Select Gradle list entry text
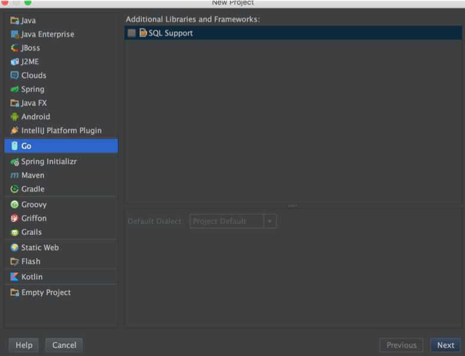Viewport: 465px width, 356px height. (x=33, y=189)
